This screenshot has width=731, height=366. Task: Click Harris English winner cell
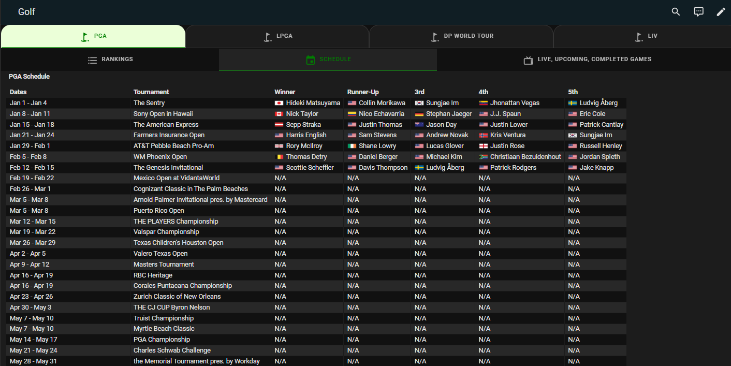(x=308, y=135)
